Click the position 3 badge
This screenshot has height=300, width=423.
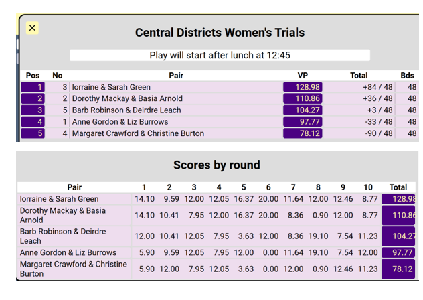(33, 110)
